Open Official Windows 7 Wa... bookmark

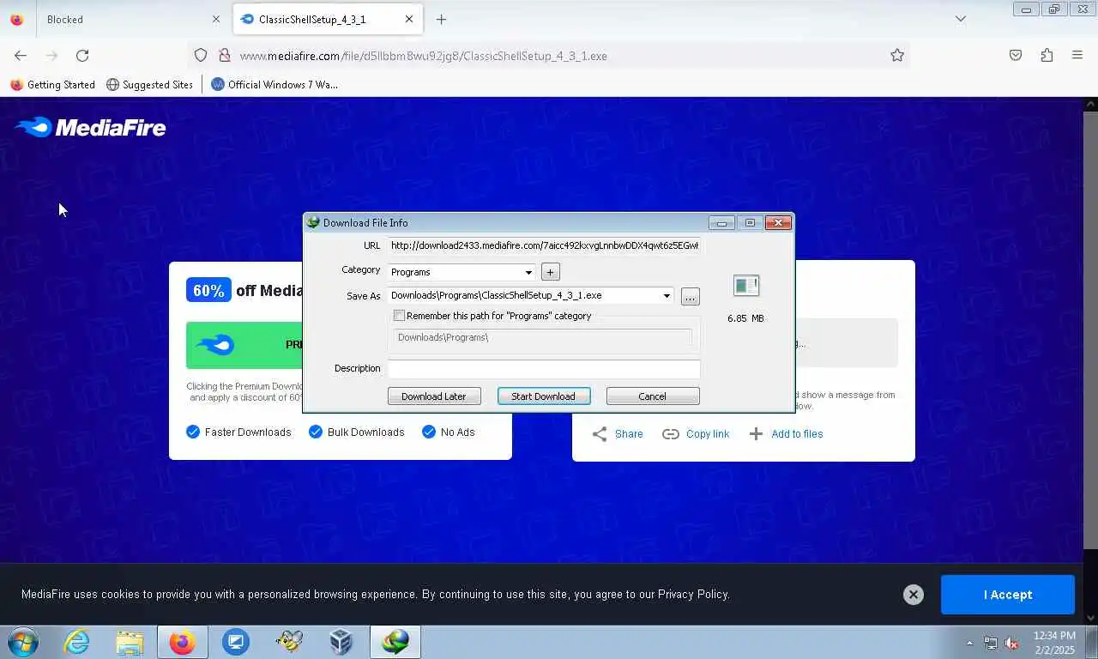pyautogui.click(x=274, y=84)
